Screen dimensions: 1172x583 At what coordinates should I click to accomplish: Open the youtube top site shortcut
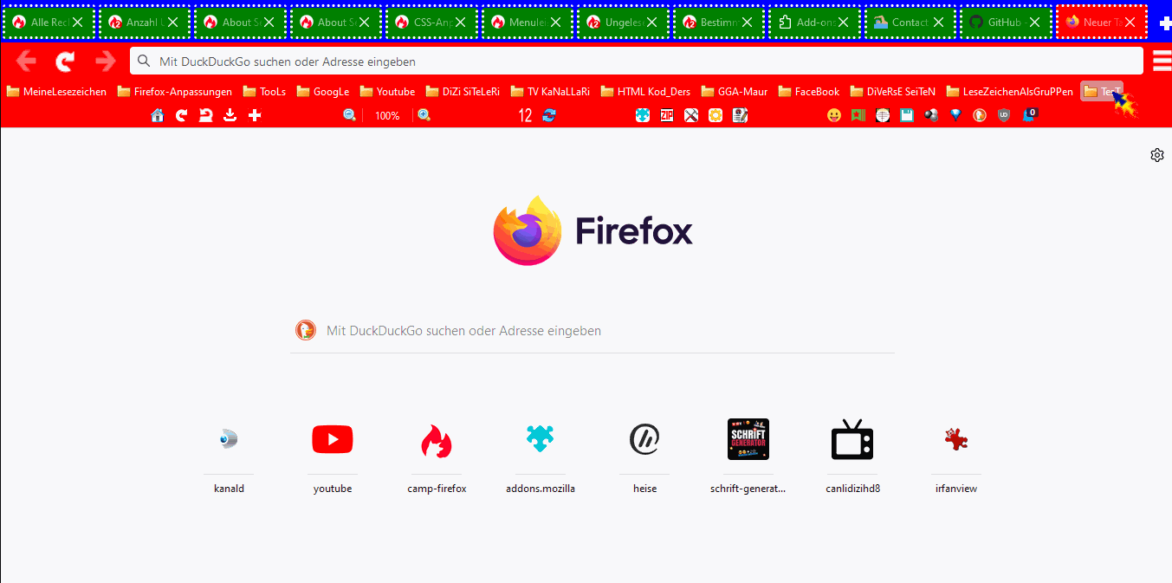pyautogui.click(x=333, y=457)
